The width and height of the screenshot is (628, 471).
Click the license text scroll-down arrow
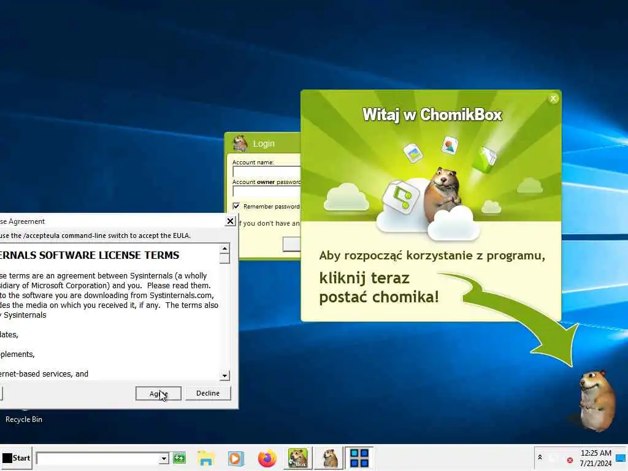(x=224, y=376)
